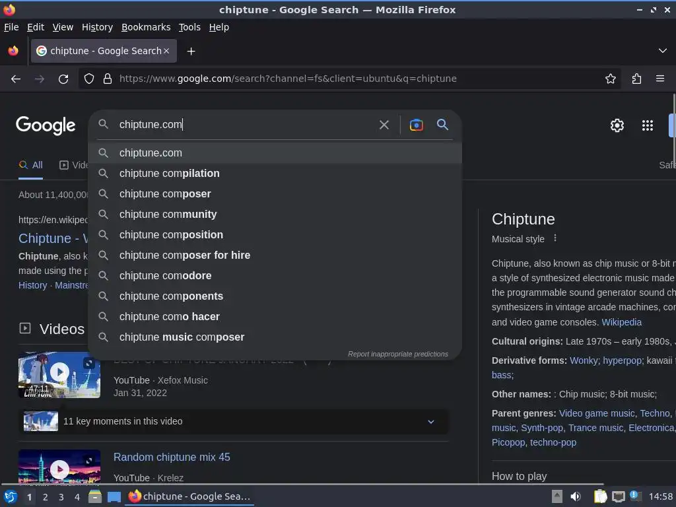Screen dimensions: 676x507
Task: Reload the current page
Action: pyautogui.click(x=63, y=79)
